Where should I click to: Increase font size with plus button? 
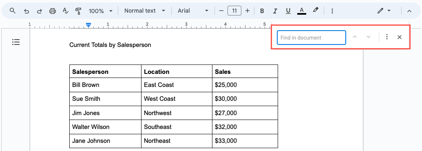247,11
